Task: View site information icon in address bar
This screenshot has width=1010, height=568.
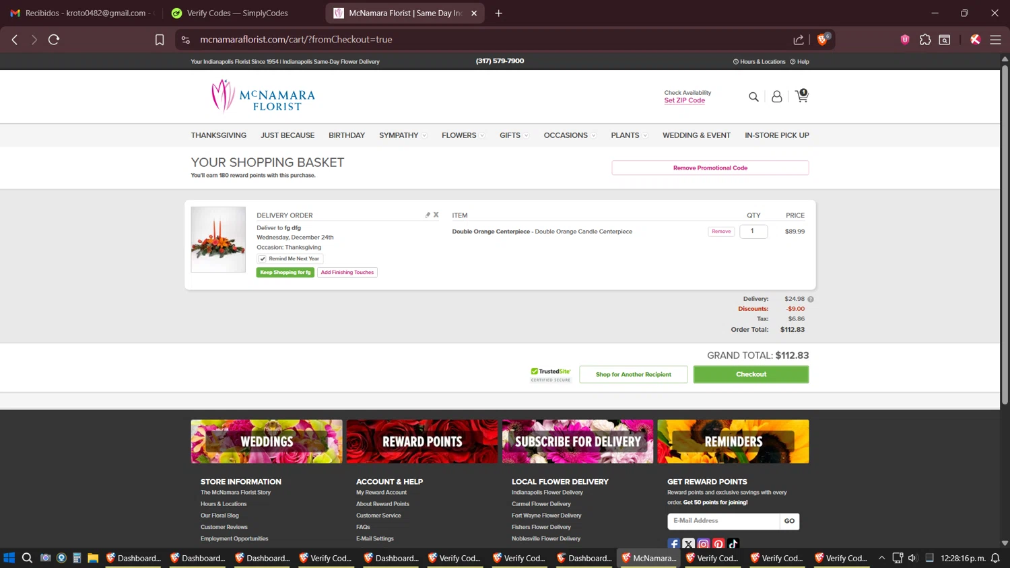Action: coord(186,40)
